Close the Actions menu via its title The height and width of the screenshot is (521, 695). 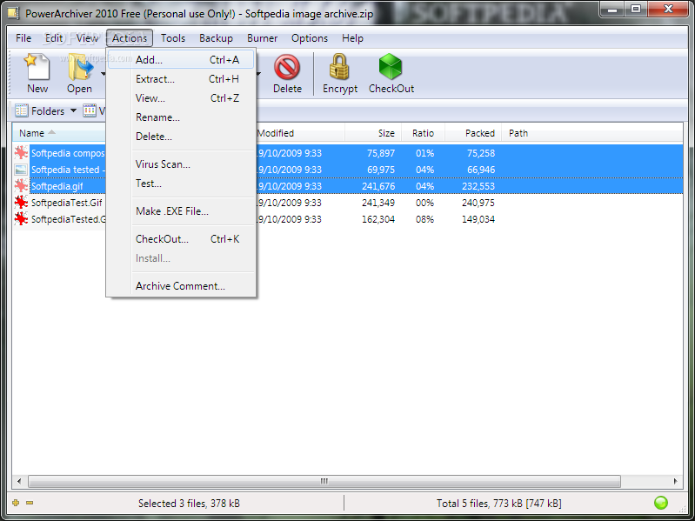[130, 38]
